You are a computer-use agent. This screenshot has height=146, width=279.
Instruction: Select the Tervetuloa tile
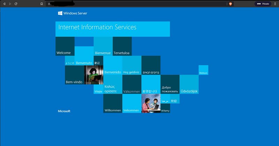pos(122,46)
